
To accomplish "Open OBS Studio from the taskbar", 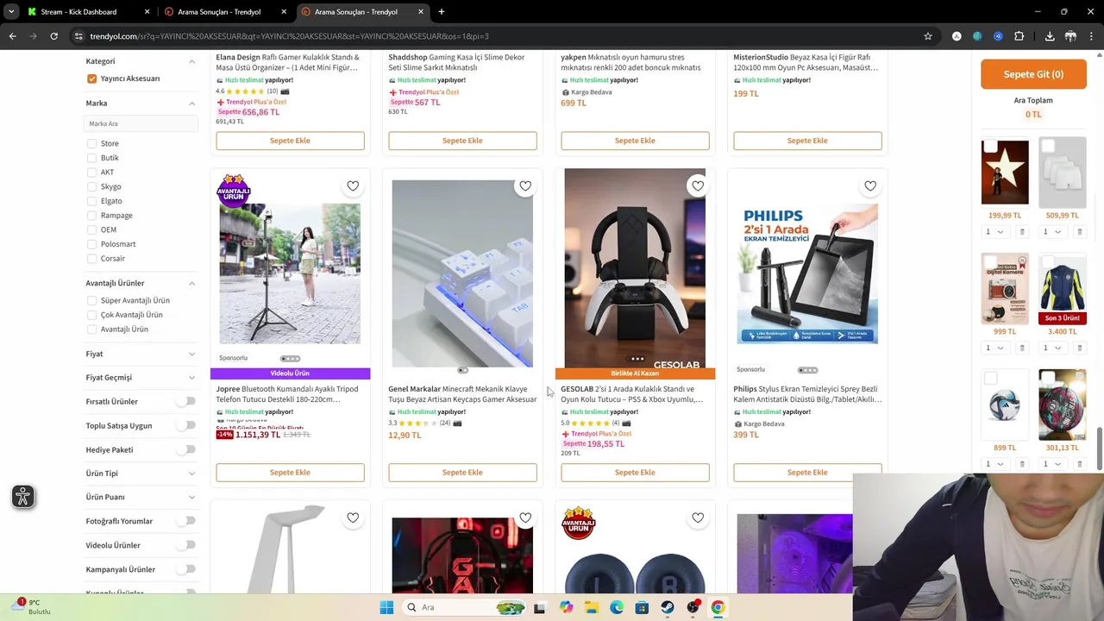I will (693, 607).
